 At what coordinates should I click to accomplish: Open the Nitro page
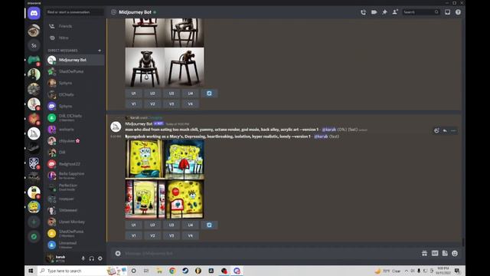75,38
